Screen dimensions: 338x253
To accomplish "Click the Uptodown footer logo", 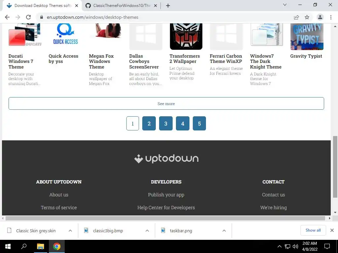I will 166,159.
